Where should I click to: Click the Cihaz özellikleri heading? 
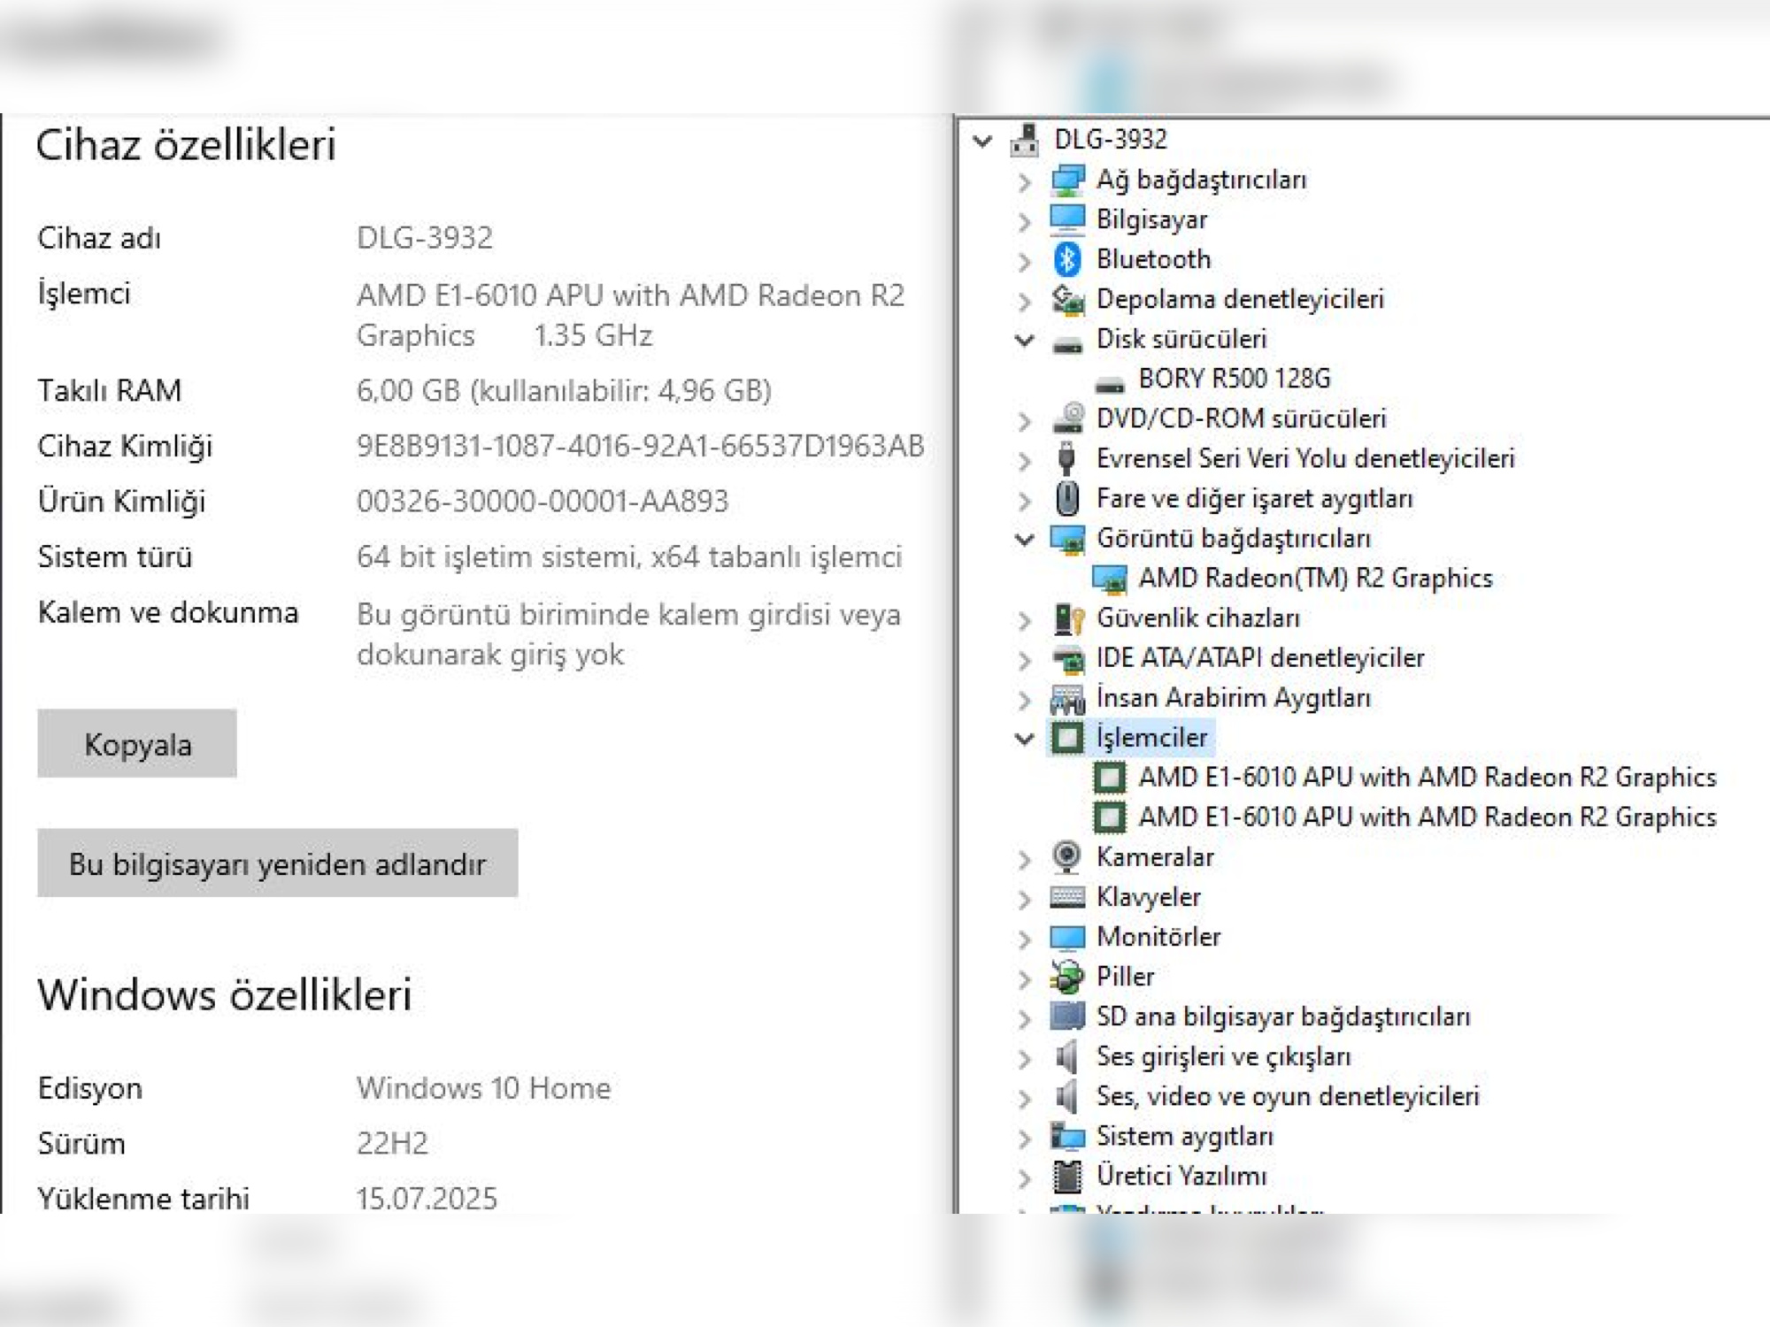[x=186, y=144]
